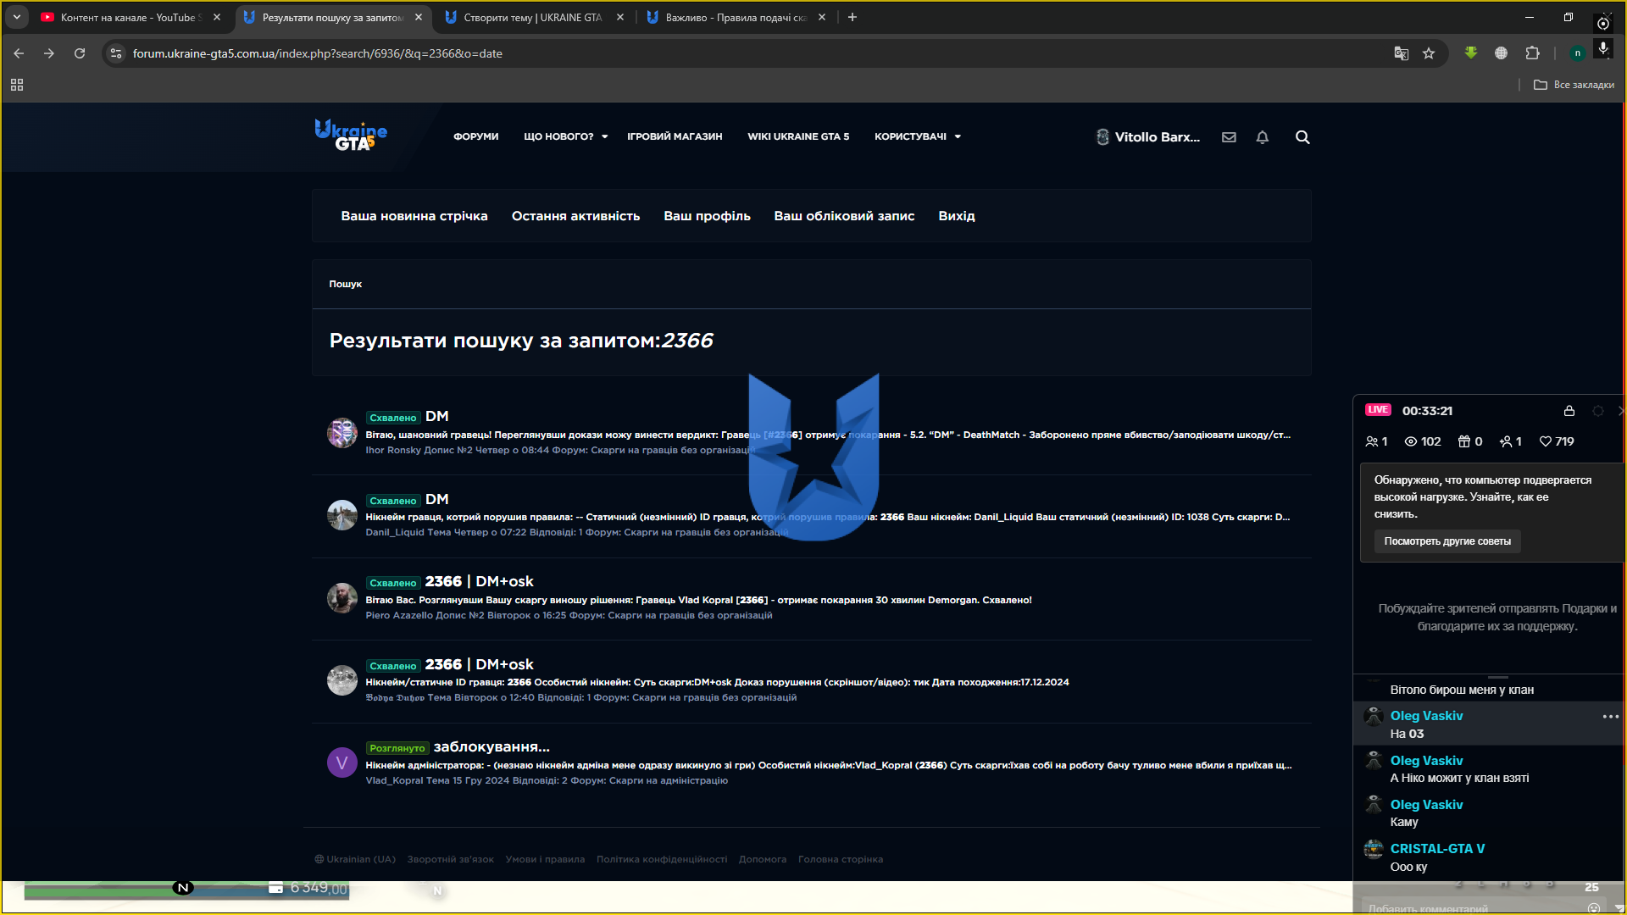Open 'WIKI UKRAINE GTA 5' menu item

[798, 136]
